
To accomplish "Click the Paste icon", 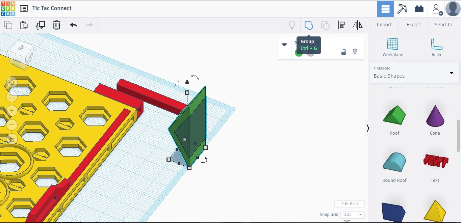I will click(x=24, y=25).
